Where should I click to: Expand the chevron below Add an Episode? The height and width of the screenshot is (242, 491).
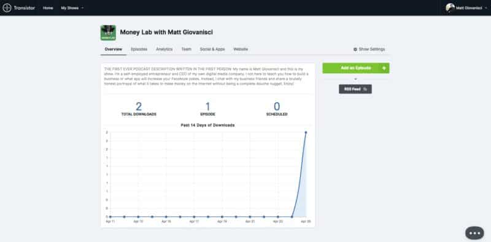[355, 79]
